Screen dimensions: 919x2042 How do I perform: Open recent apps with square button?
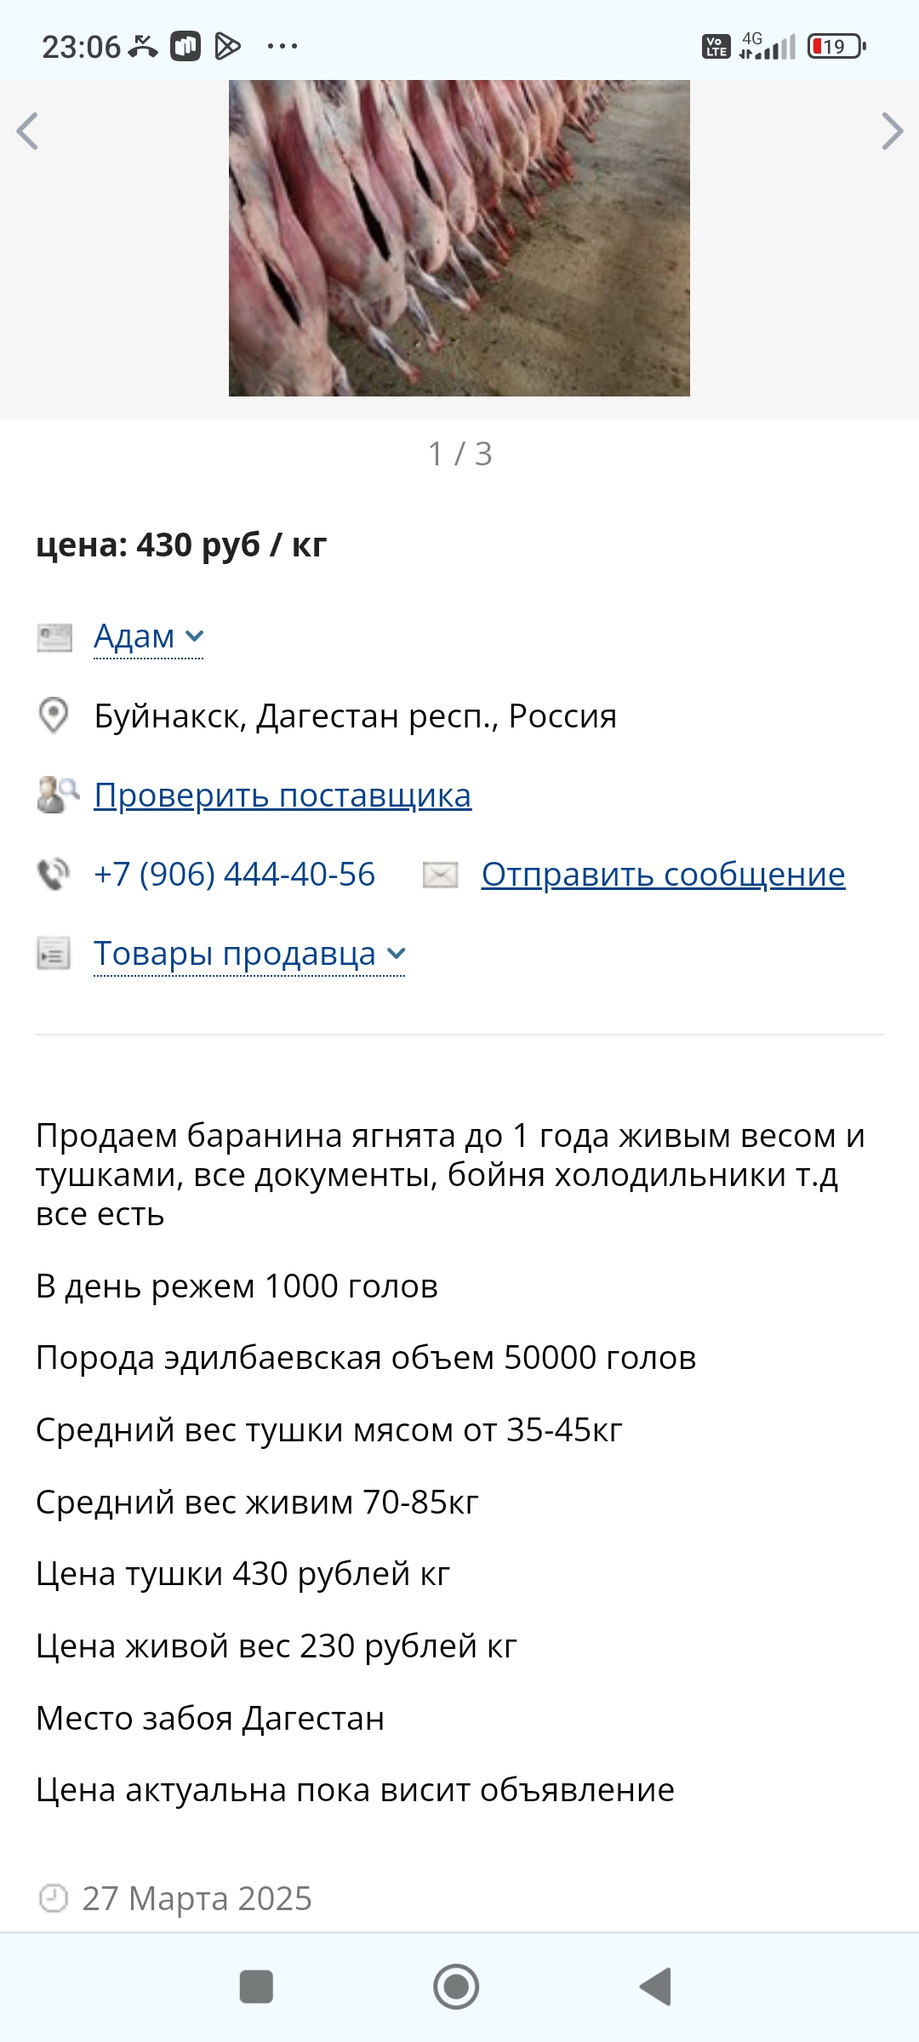(256, 1988)
